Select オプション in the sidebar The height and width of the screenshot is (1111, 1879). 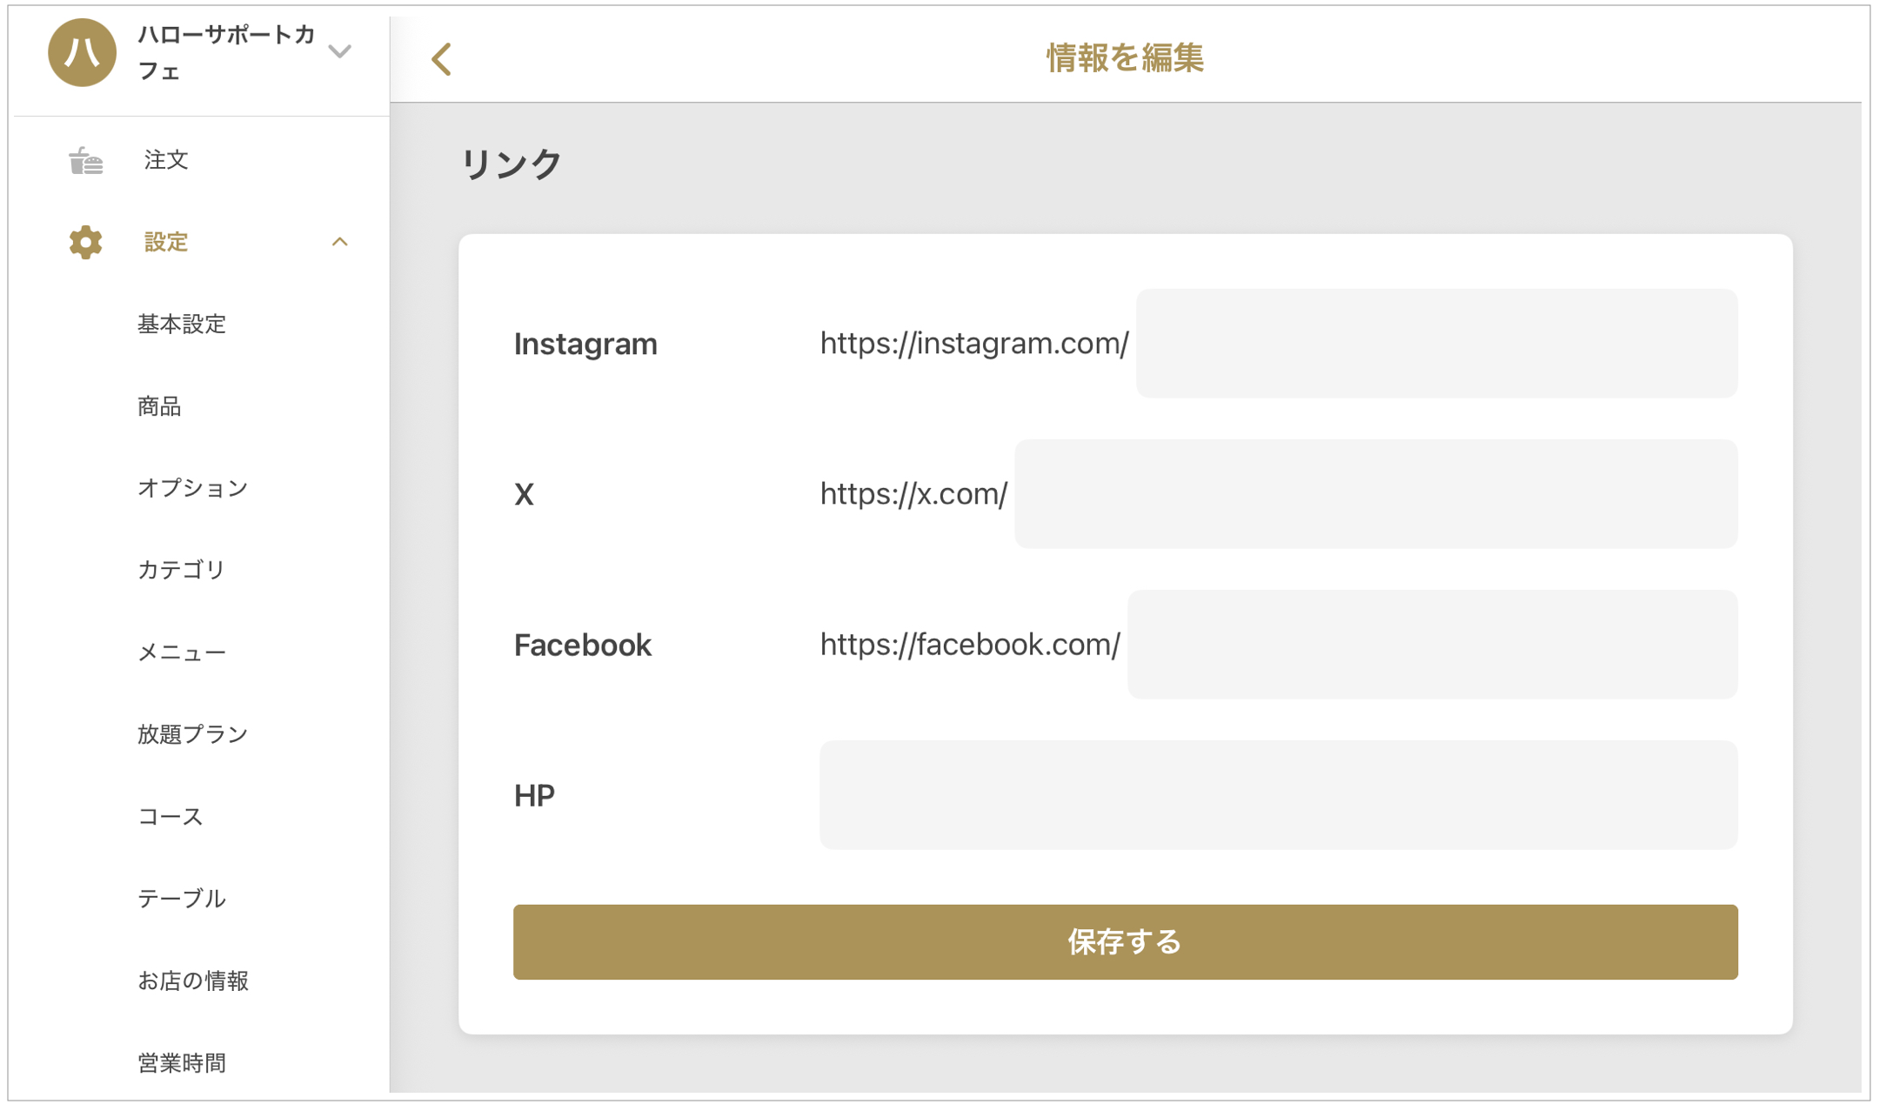coord(193,488)
